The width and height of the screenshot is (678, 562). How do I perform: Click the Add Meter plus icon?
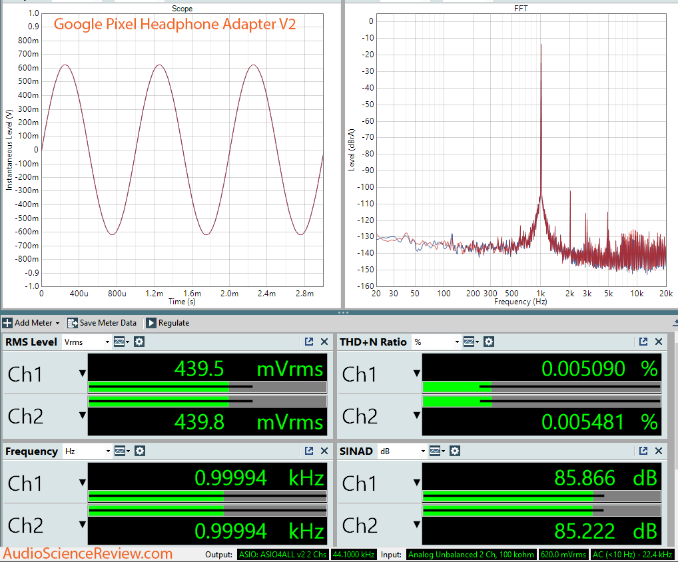[x=7, y=323]
